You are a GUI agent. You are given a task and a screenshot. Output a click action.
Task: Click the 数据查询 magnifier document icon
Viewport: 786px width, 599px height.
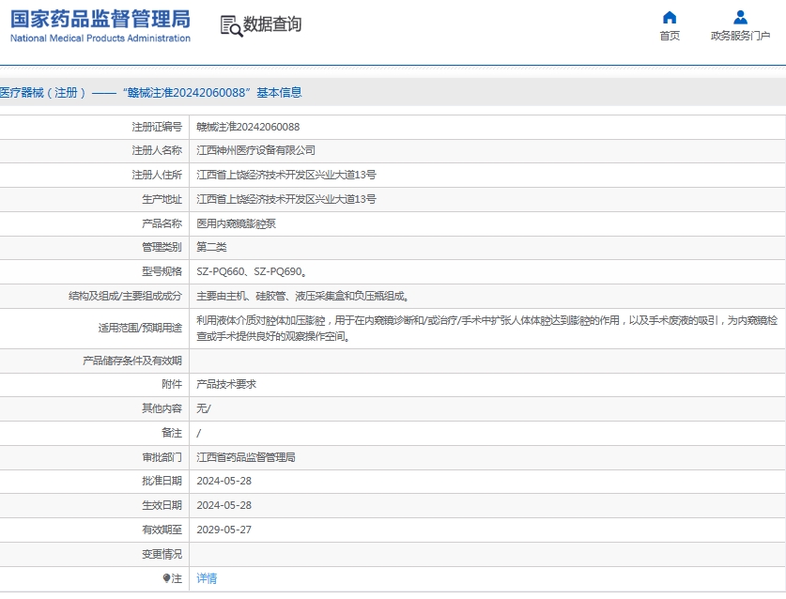coord(232,25)
